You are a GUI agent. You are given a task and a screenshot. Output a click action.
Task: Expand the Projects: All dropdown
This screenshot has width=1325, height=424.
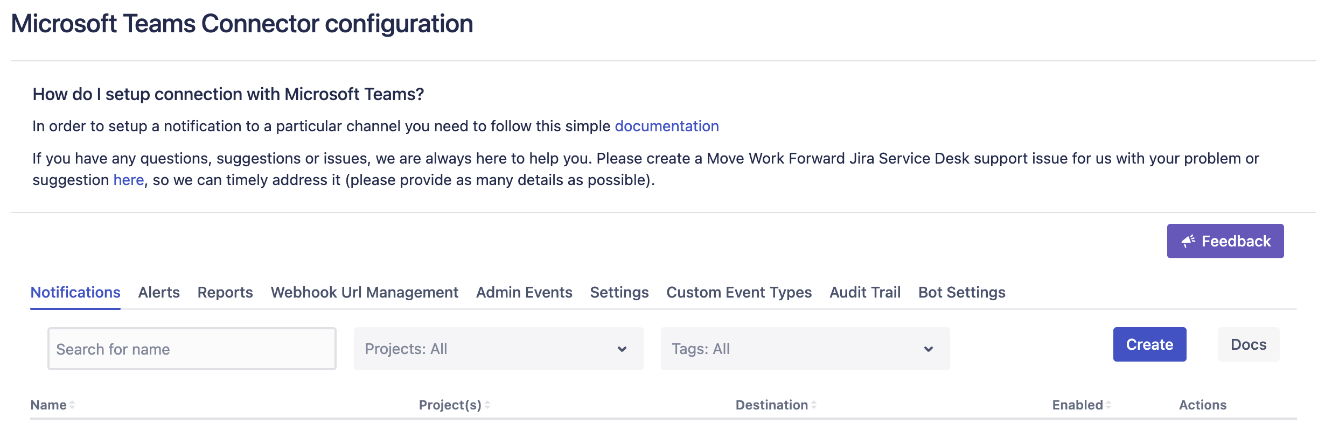(498, 349)
